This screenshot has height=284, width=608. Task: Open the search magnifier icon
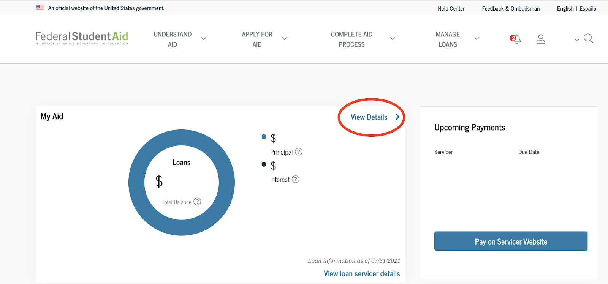pos(588,38)
